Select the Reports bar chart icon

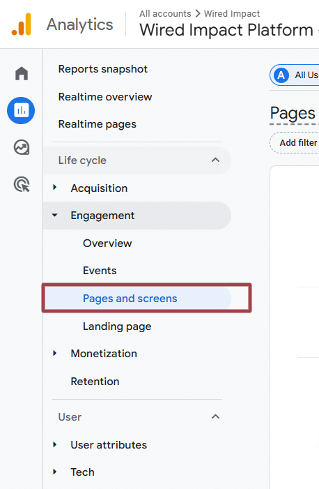21,110
